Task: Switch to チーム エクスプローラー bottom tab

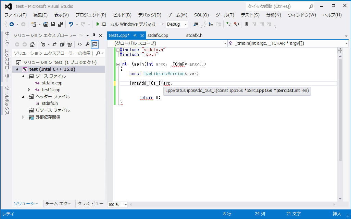Action: [59, 204]
